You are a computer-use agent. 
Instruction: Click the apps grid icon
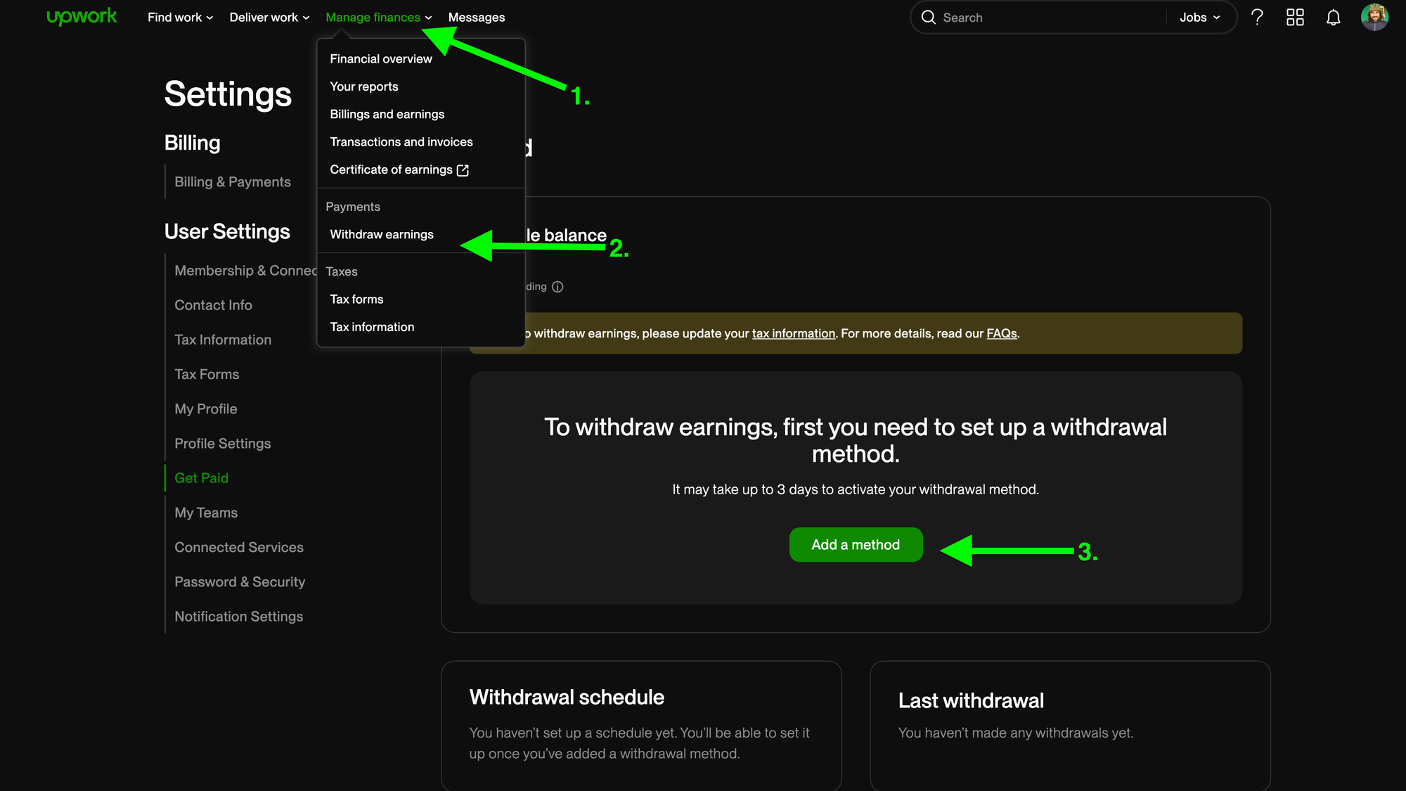tap(1295, 17)
